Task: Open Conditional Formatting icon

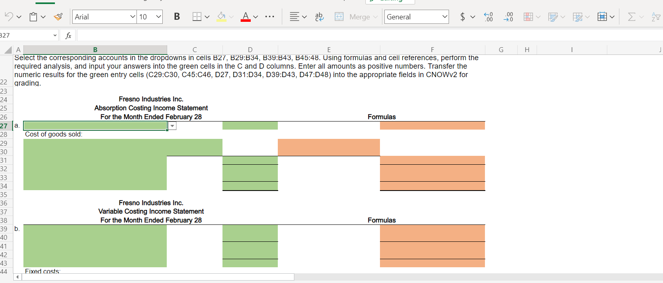Action: point(528,17)
